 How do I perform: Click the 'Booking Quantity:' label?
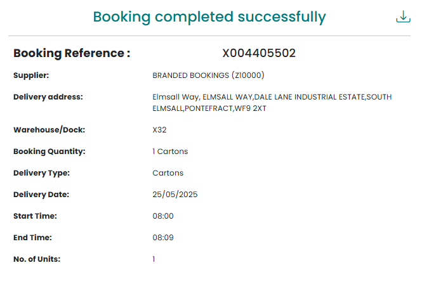tap(49, 151)
